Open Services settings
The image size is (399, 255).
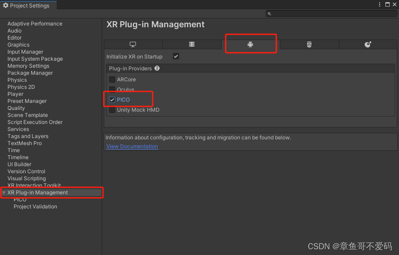click(18, 129)
